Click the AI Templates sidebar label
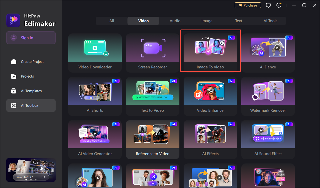320x188 pixels. pos(31,91)
